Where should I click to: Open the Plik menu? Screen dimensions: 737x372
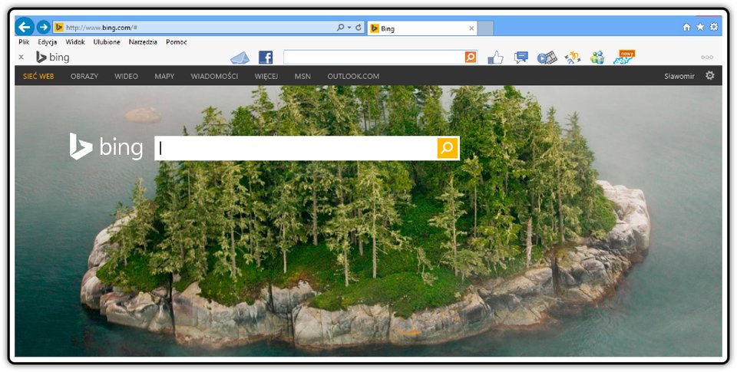coord(24,42)
